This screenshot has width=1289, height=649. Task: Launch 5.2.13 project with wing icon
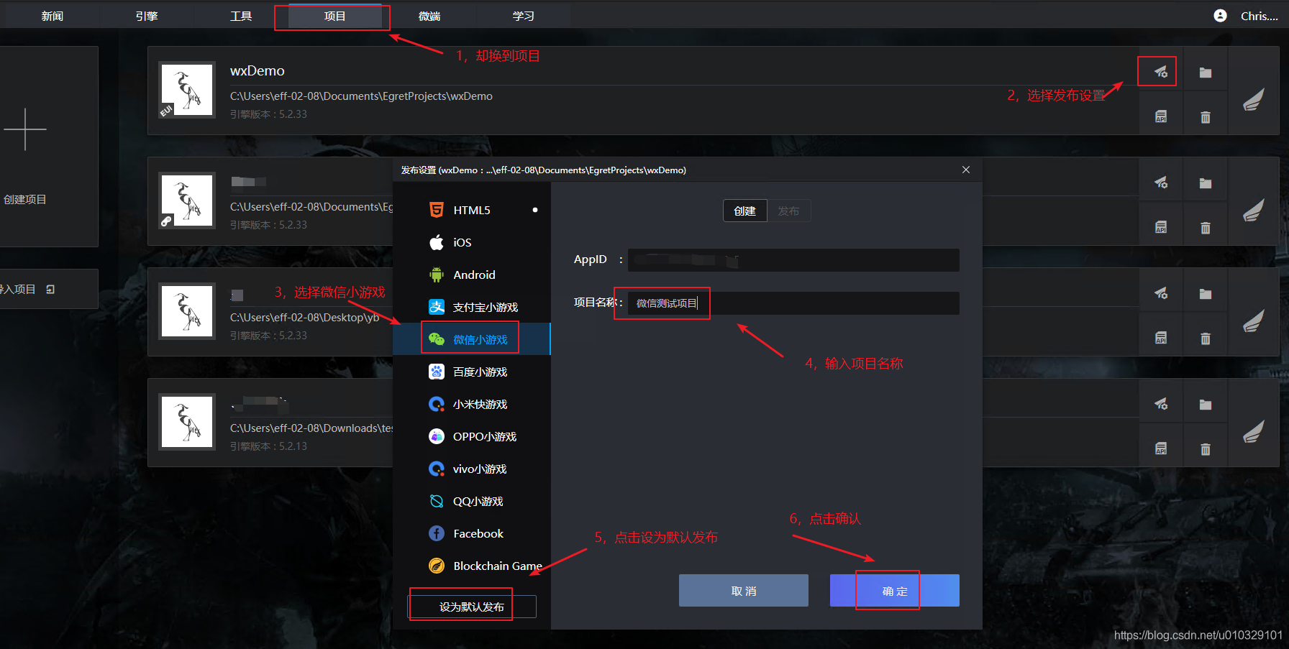point(1254,432)
